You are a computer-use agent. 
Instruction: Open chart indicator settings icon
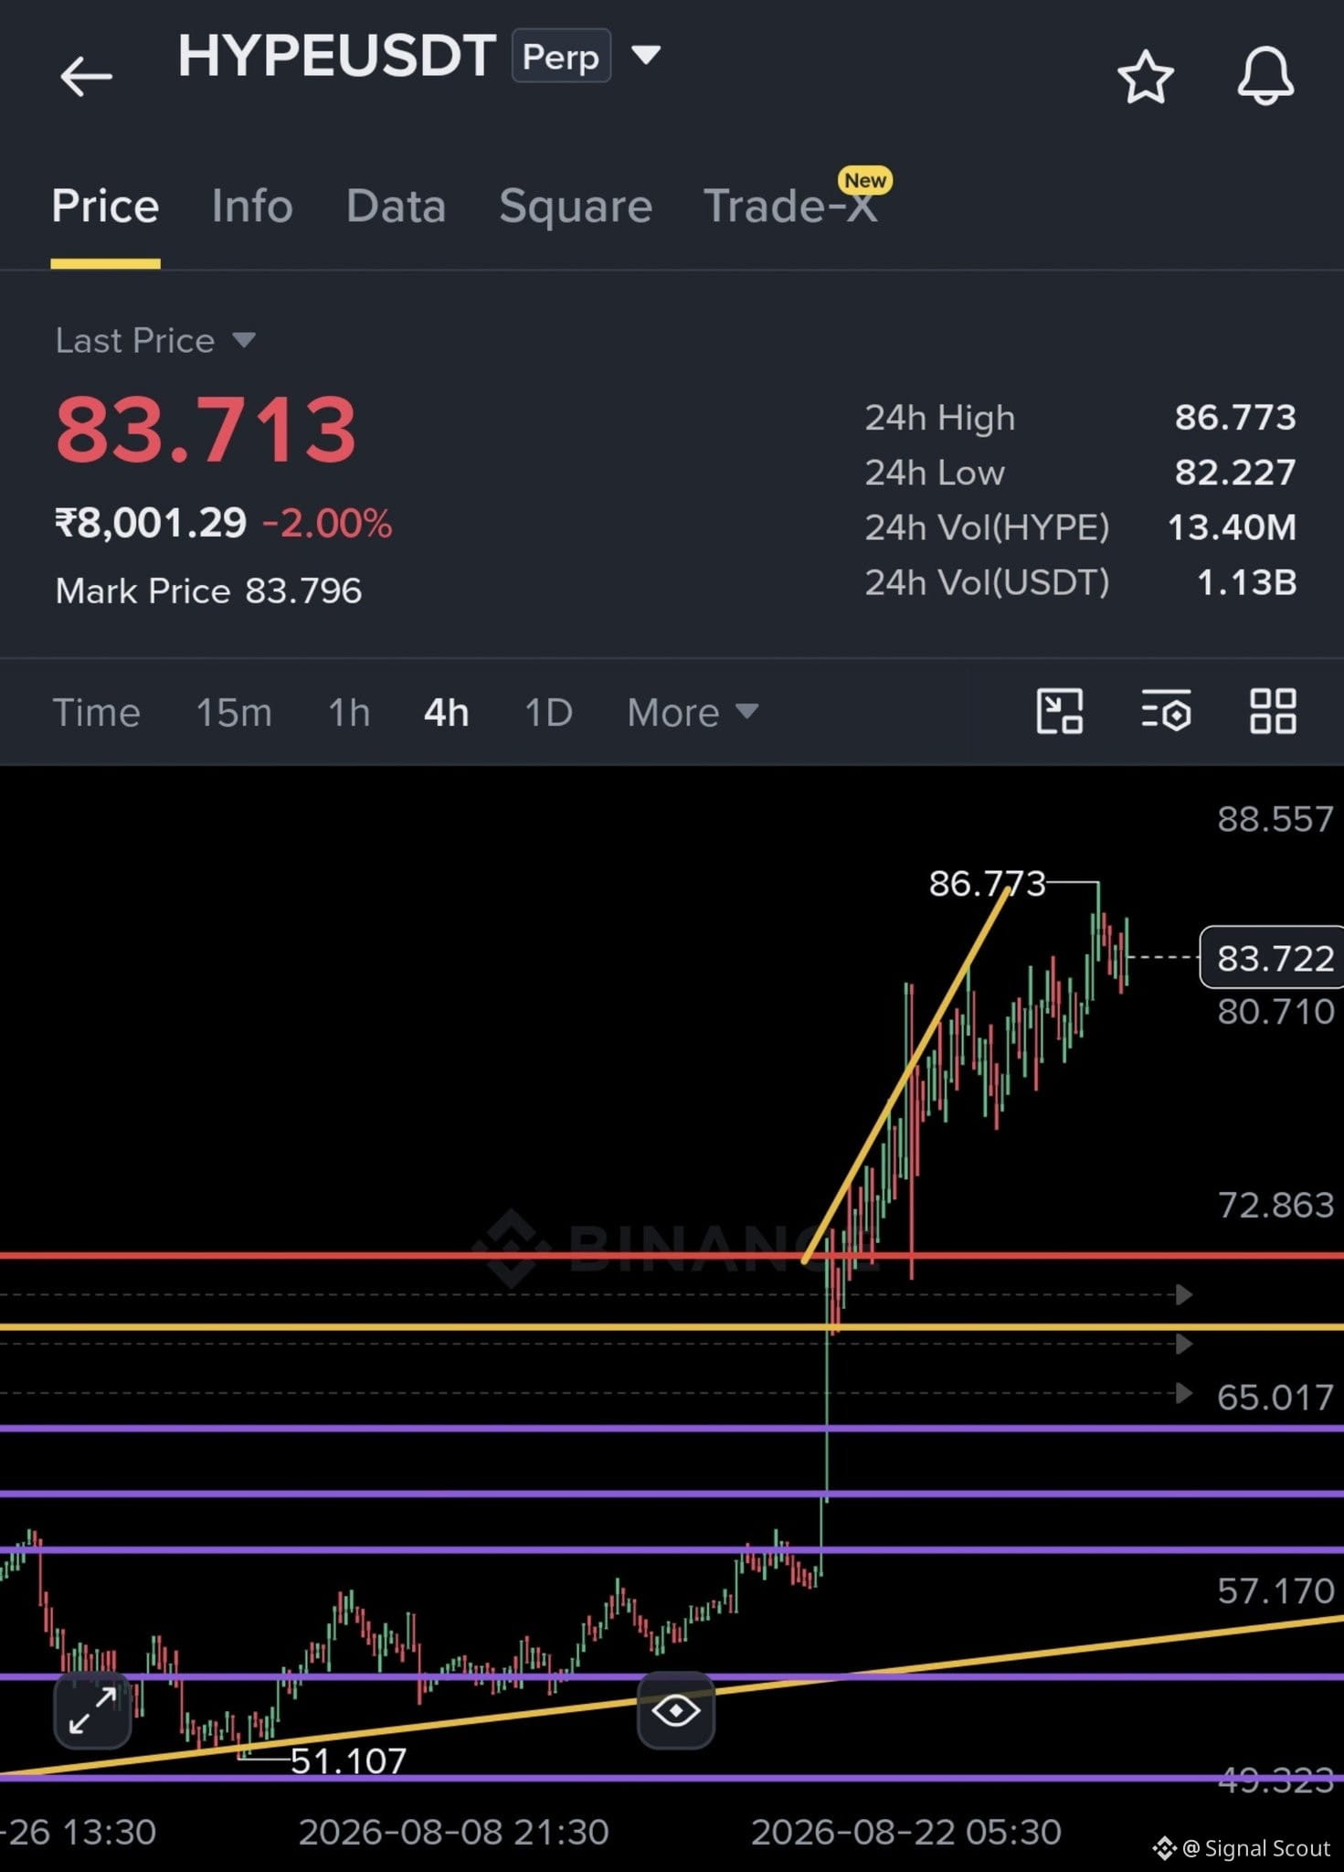point(1166,711)
